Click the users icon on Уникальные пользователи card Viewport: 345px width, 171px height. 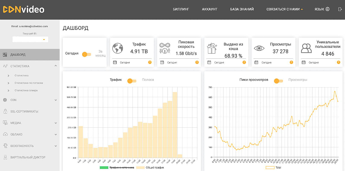[x=306, y=48]
